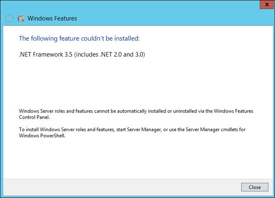Click the Windows Features title icon
The height and width of the screenshot is (198, 275).
(21, 18)
